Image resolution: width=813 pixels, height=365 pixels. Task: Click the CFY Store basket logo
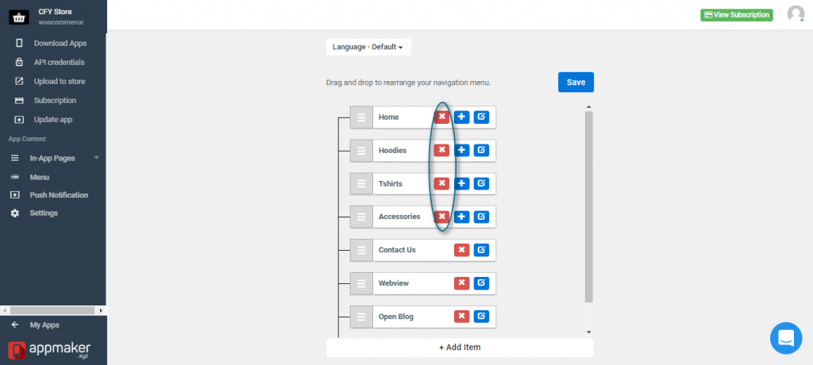(x=19, y=17)
